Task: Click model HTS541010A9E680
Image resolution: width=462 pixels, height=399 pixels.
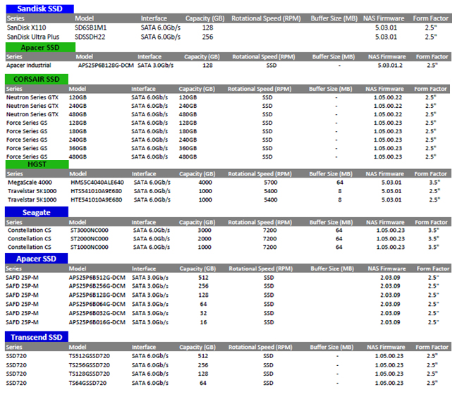Action: click(x=96, y=191)
